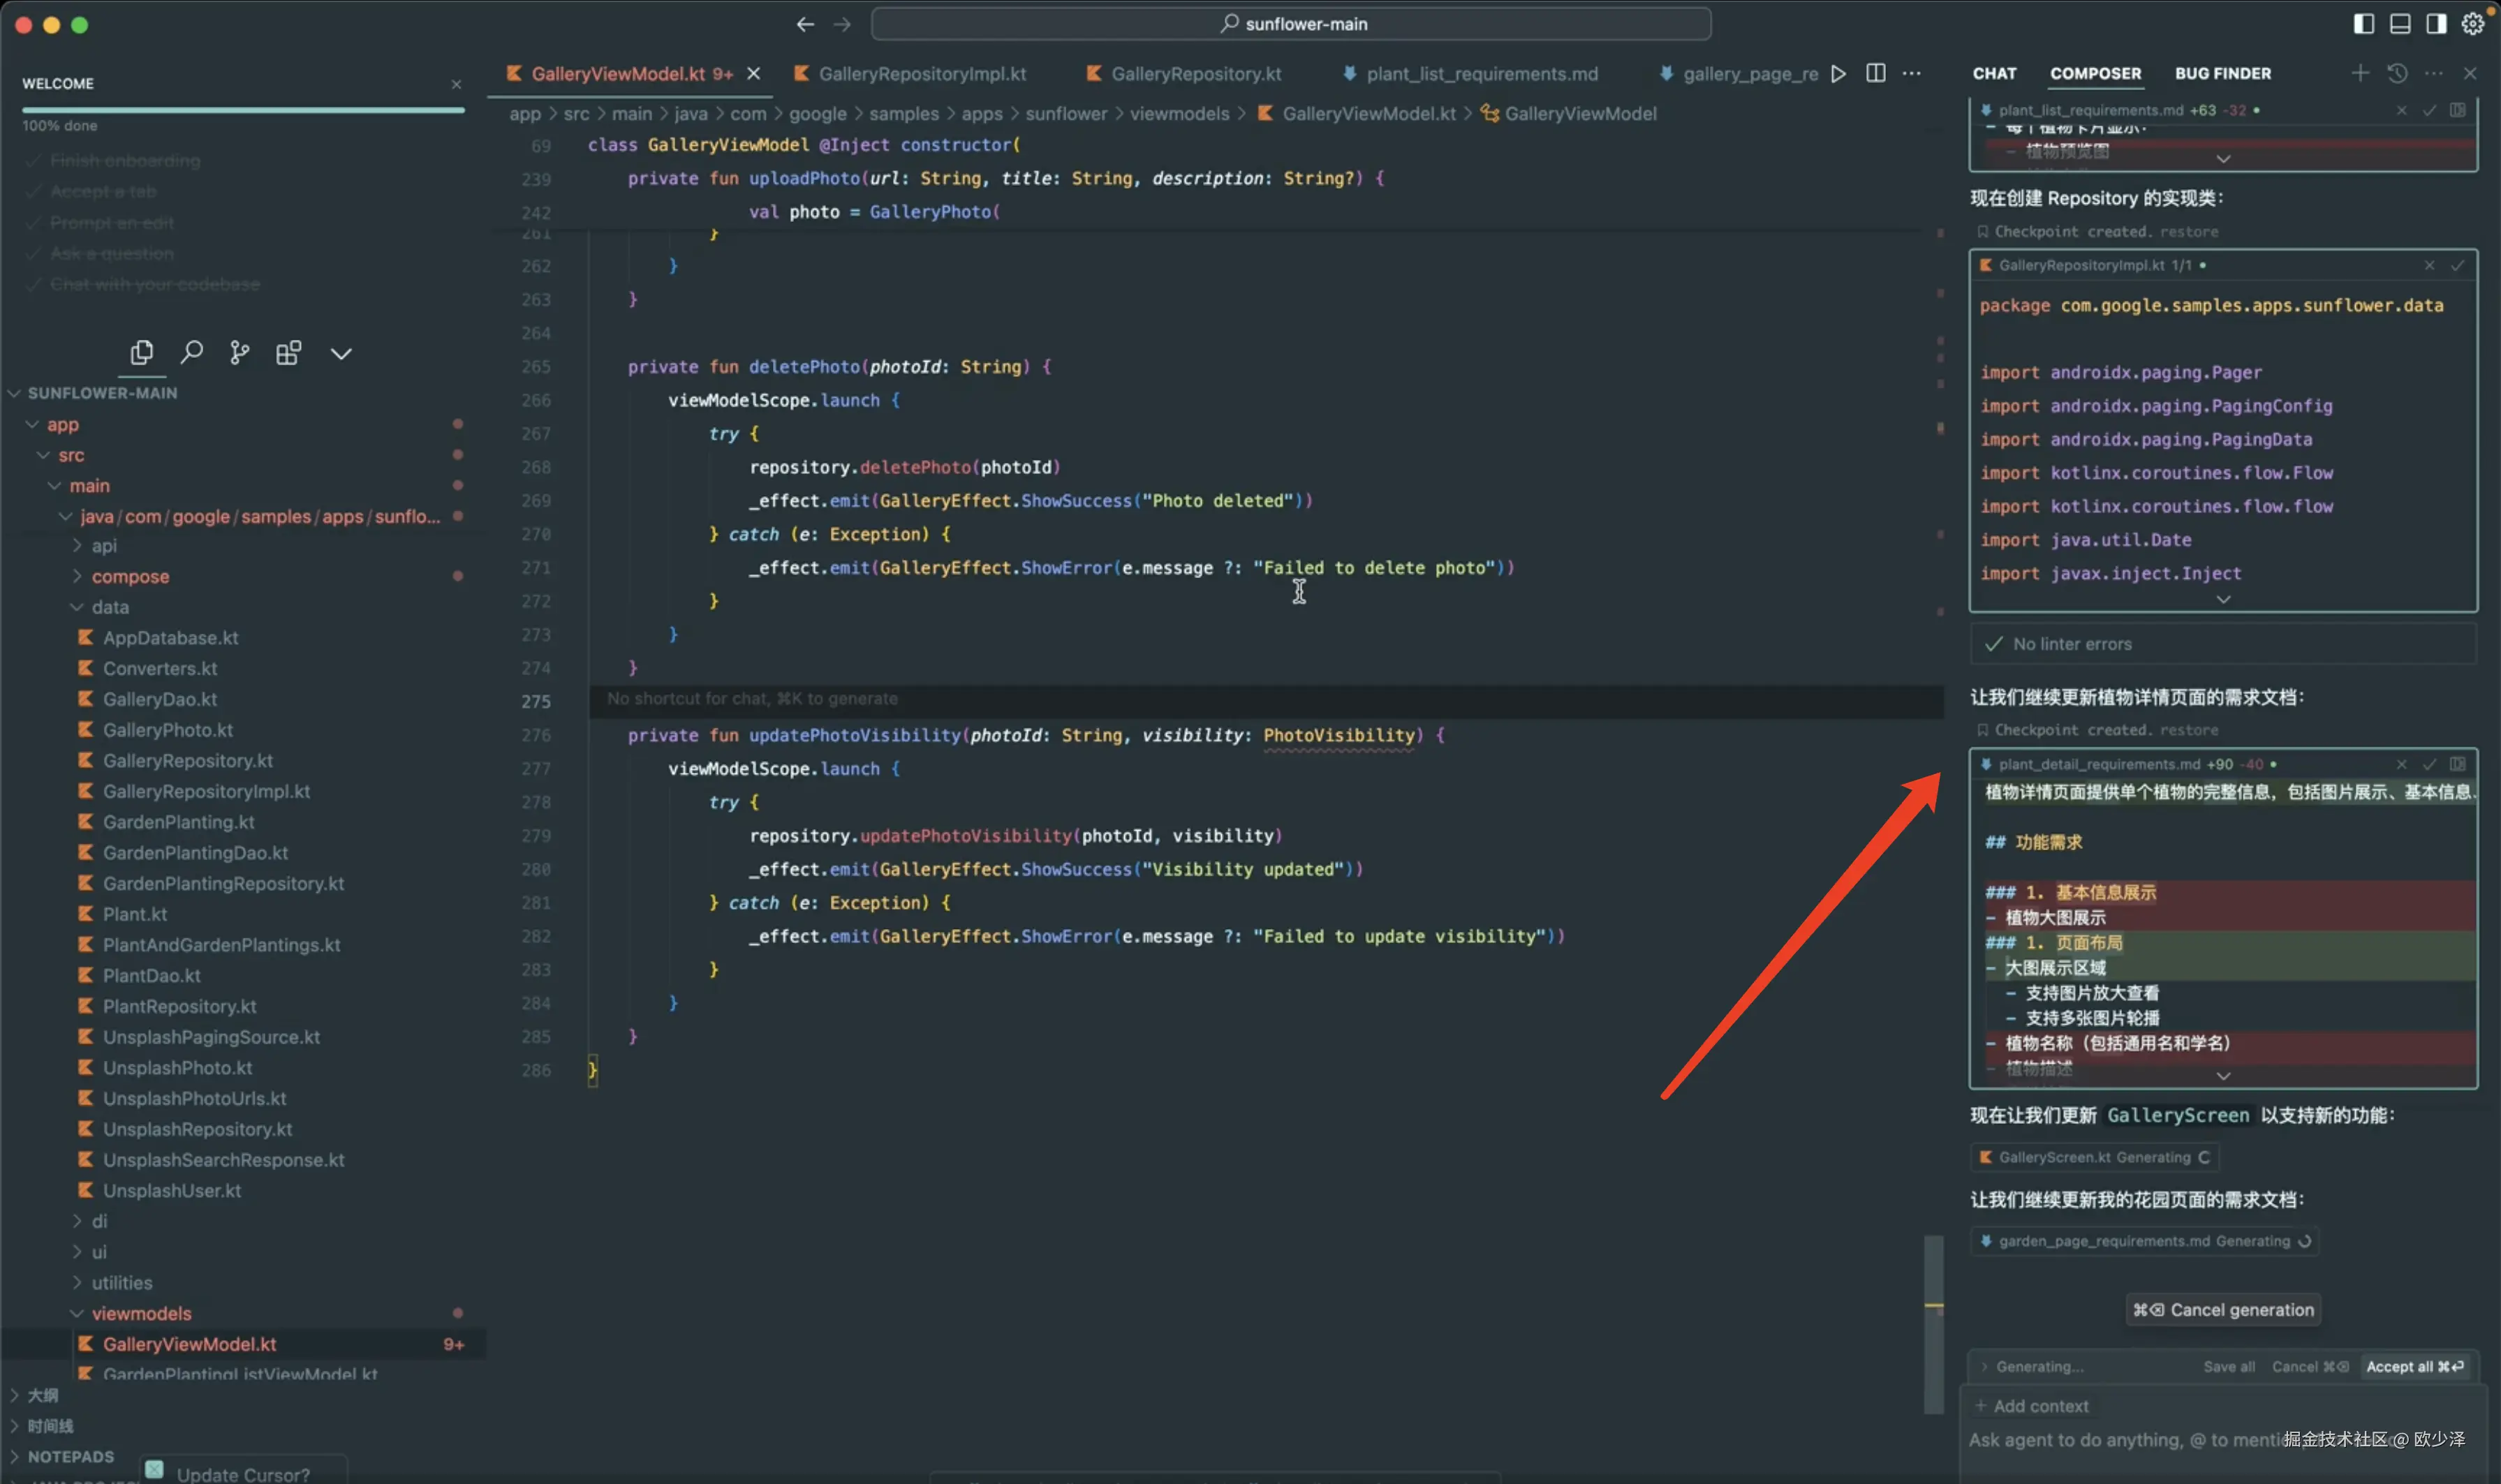The image size is (2501, 1484).
Task: Open the gallery_page_re editor tab
Action: pyautogui.click(x=1739, y=74)
